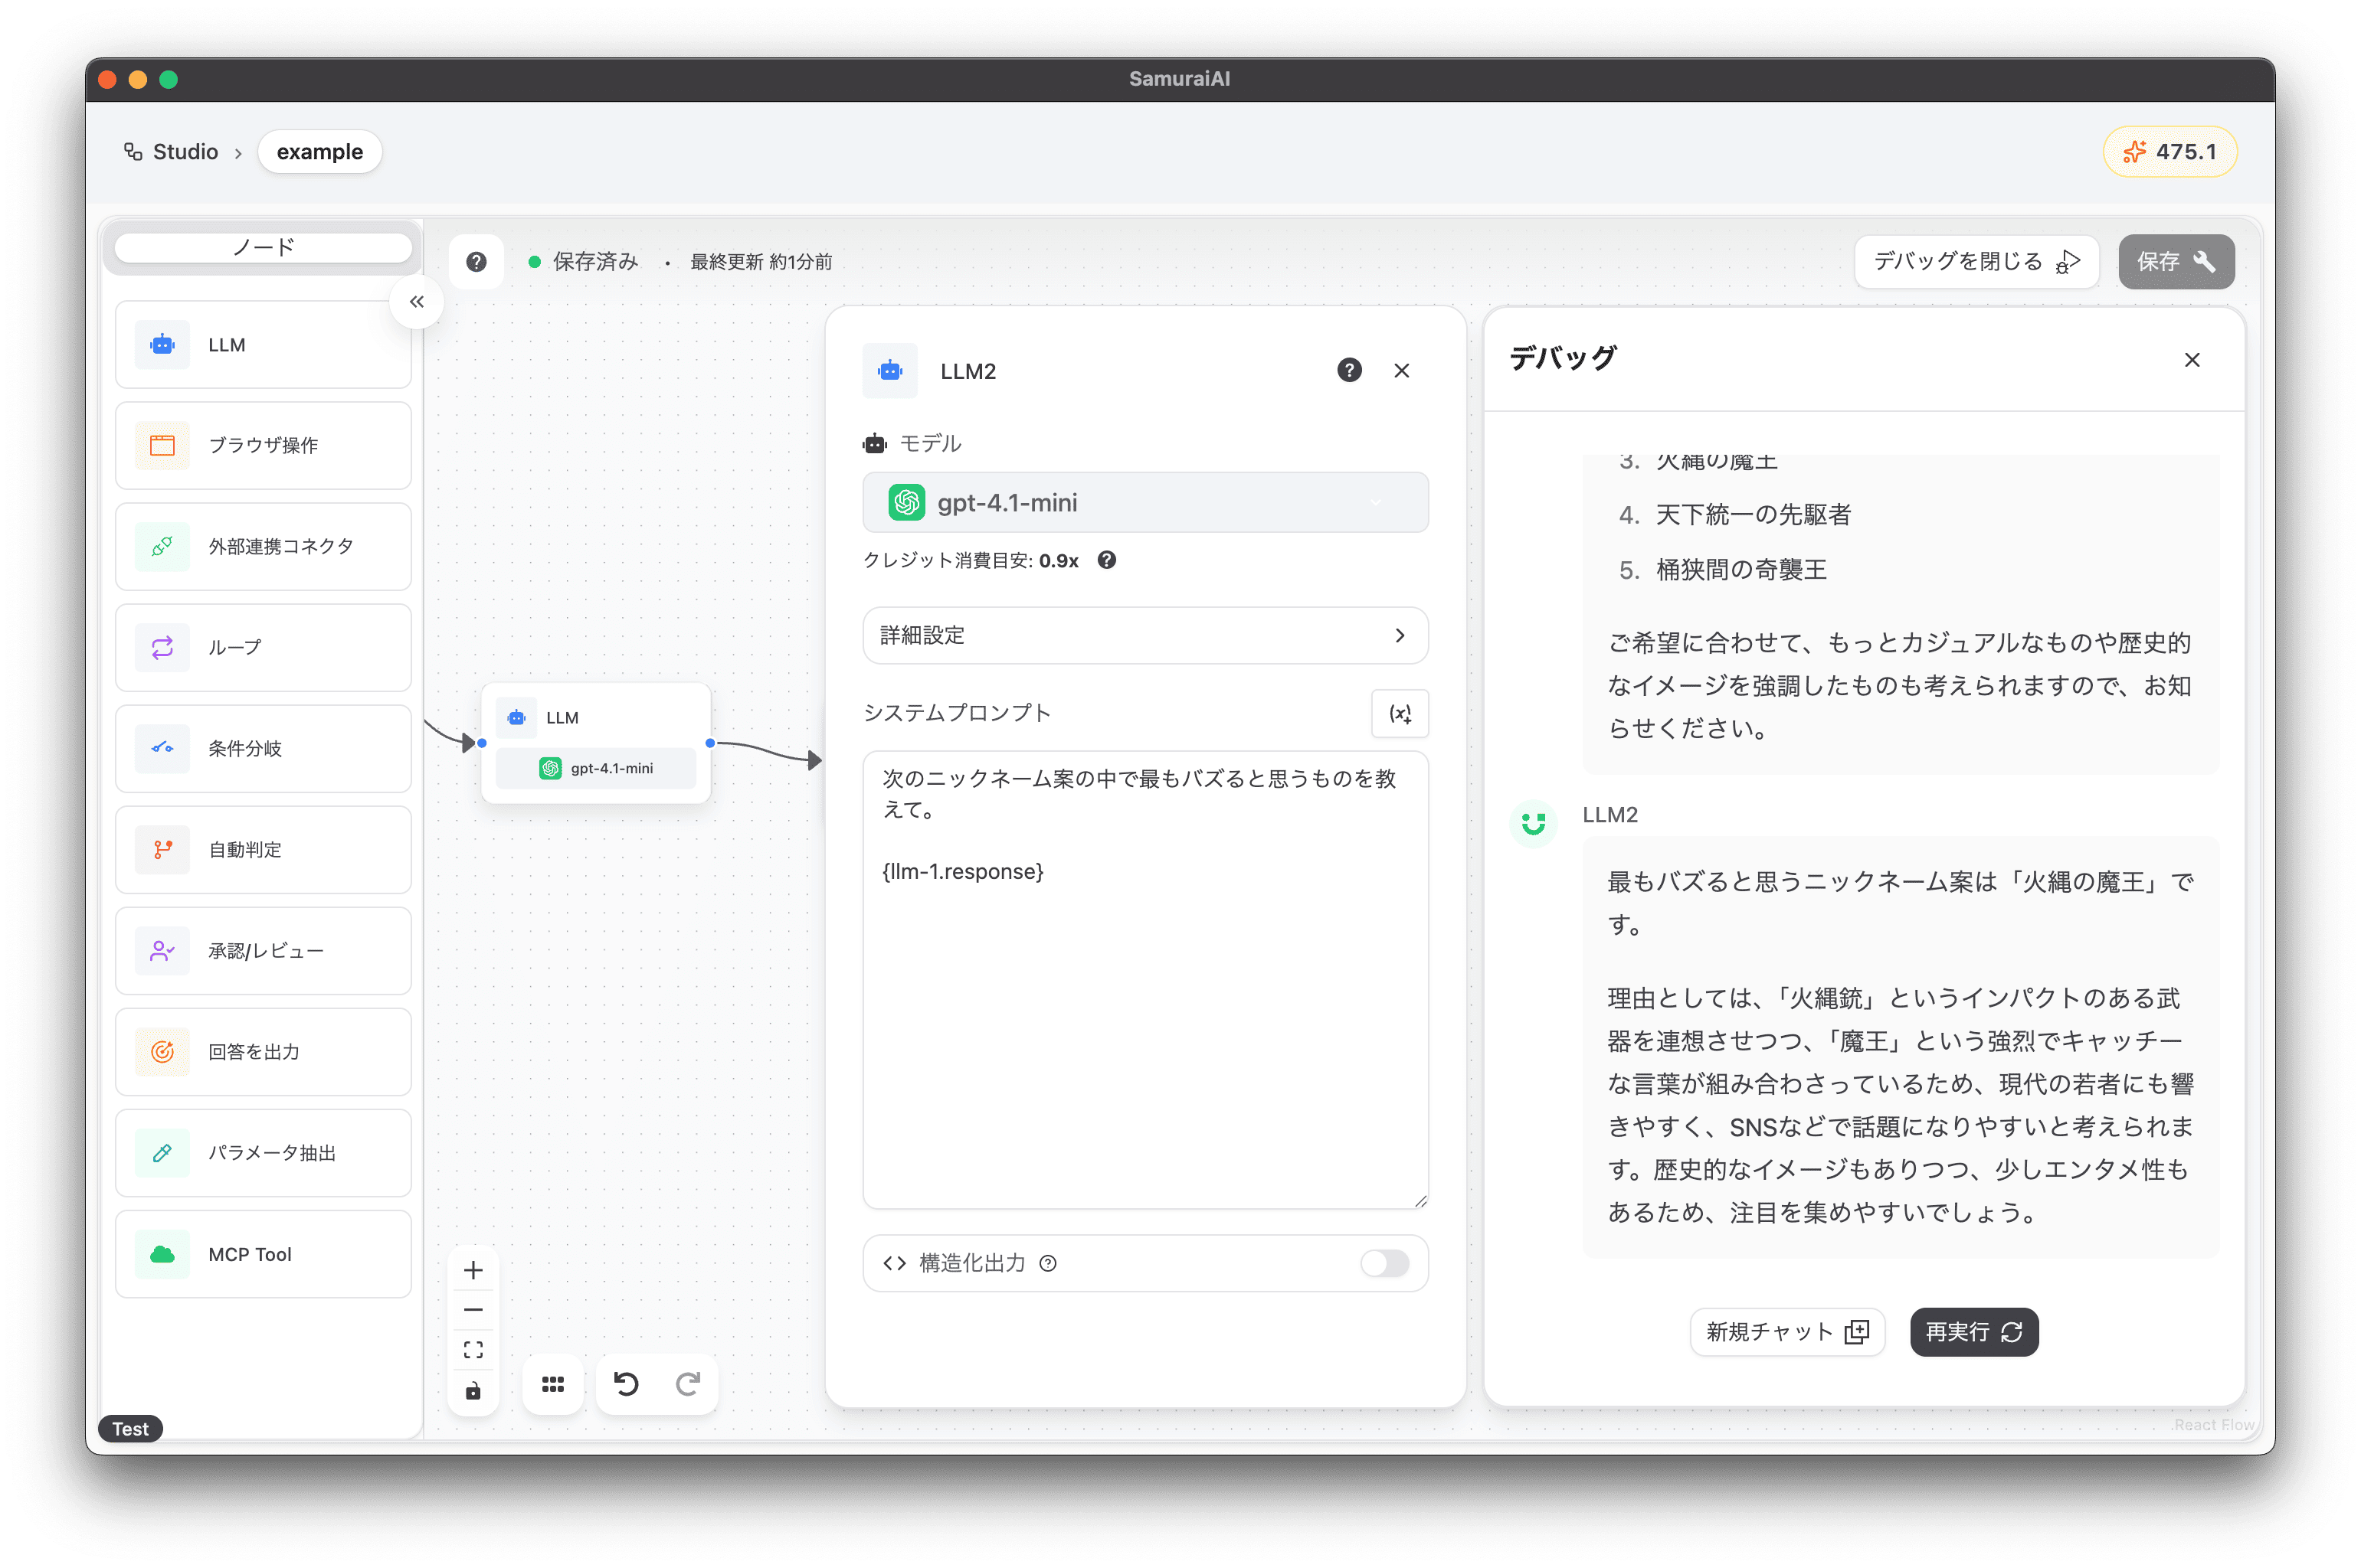Toggle the 構造化出力 switch
Image resolution: width=2361 pixels, height=1568 pixels.
(1384, 1263)
